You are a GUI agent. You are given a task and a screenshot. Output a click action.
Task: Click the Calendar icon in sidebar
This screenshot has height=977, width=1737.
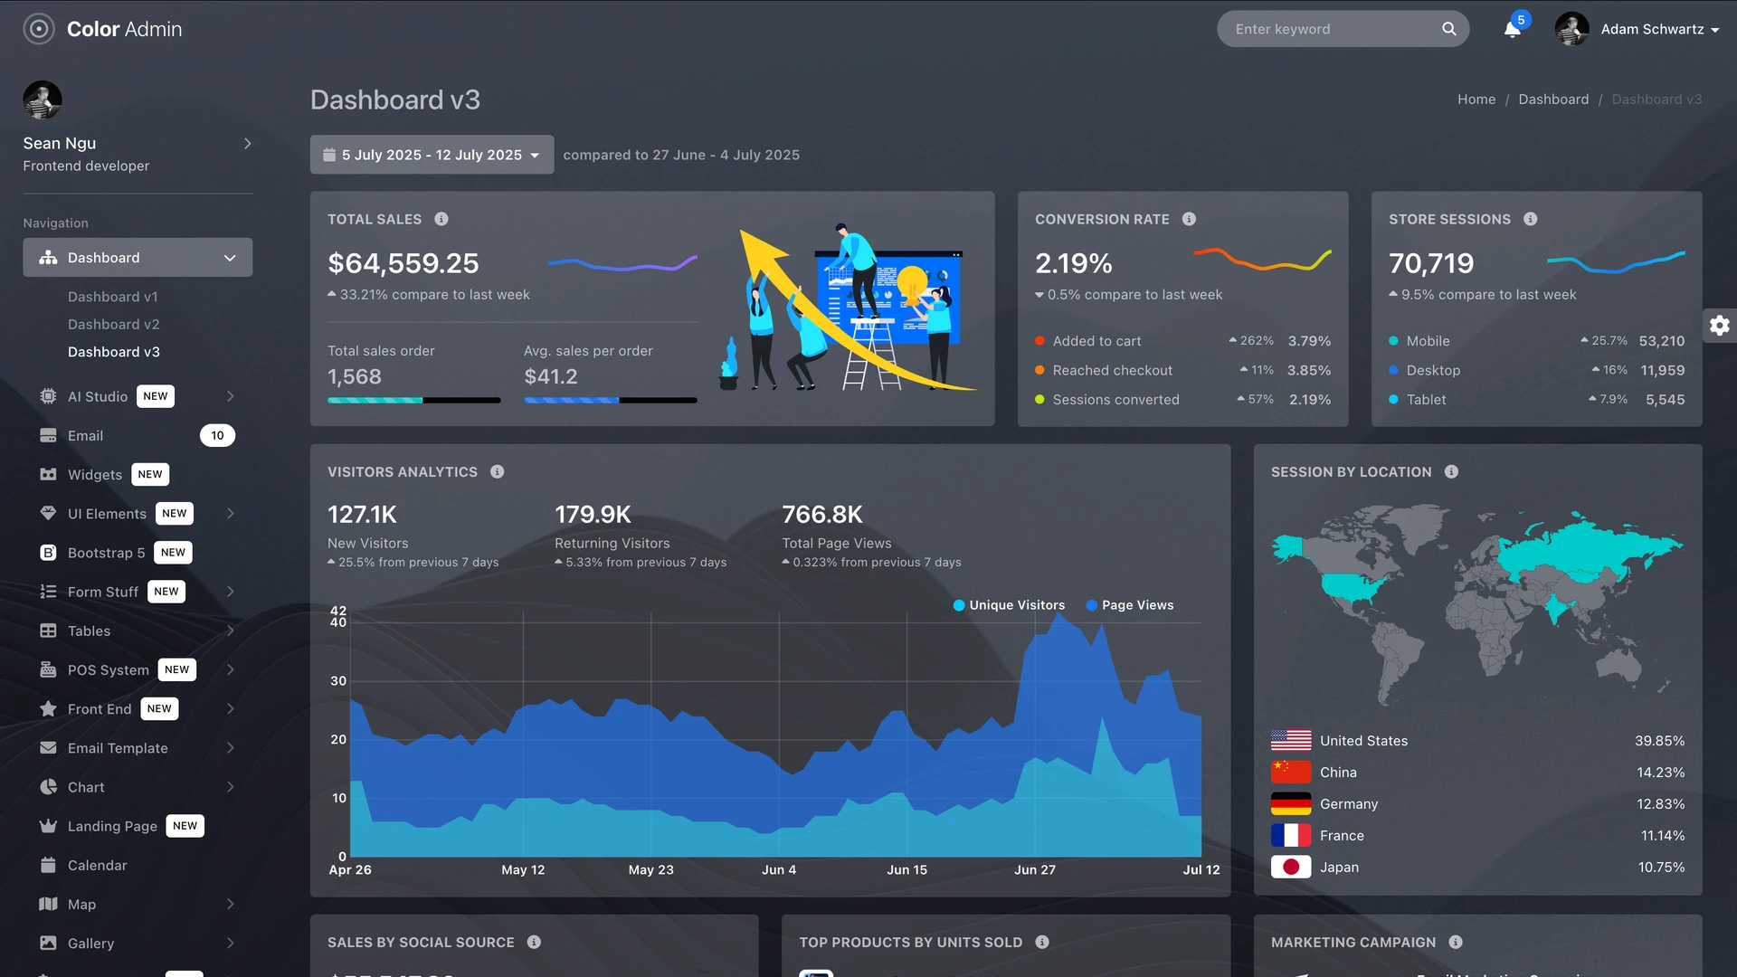point(48,865)
